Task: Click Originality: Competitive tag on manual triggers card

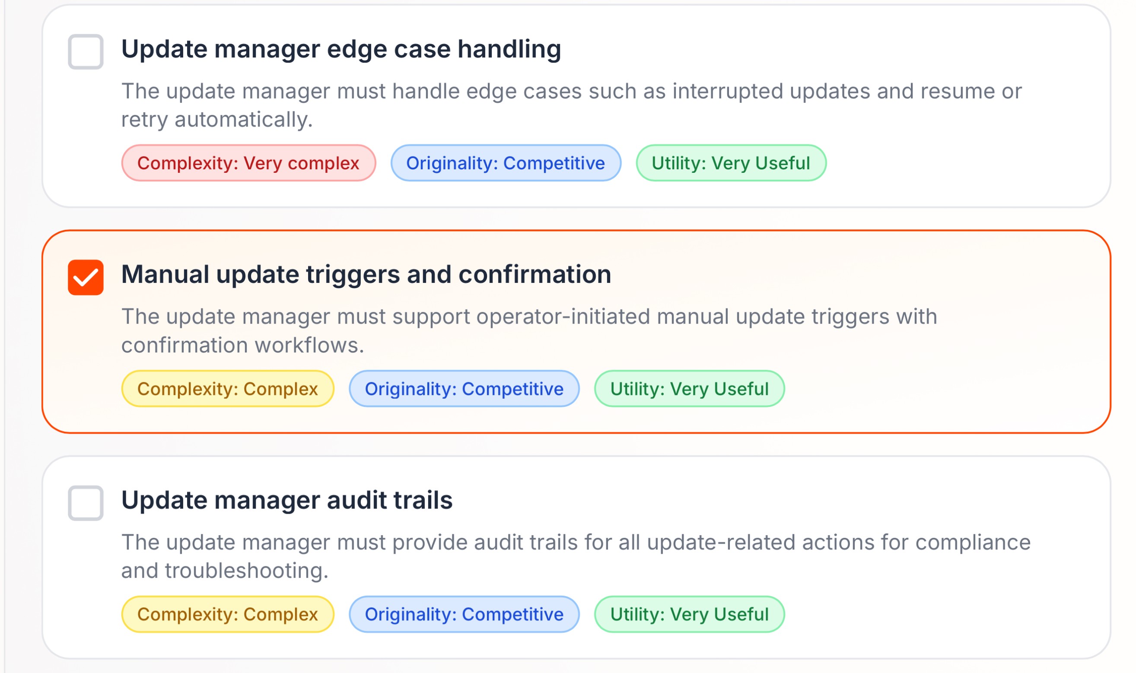Action: click(x=464, y=389)
